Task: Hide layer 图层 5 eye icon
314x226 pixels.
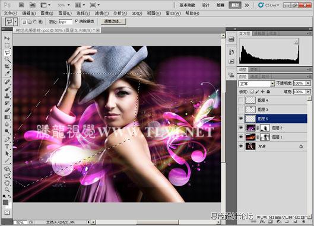Action: (x=241, y=119)
